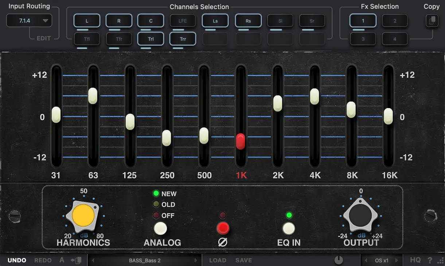Click the 125 Hz band slider handle
Screen dimensions: 445x266
pos(130,122)
